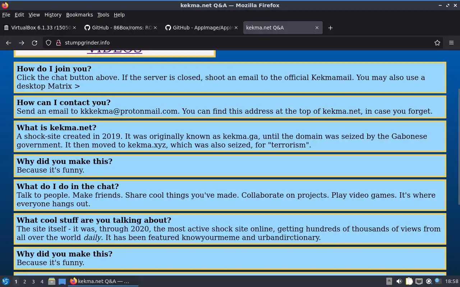Open the History menu
The height and width of the screenshot is (287, 460).
[53, 15]
